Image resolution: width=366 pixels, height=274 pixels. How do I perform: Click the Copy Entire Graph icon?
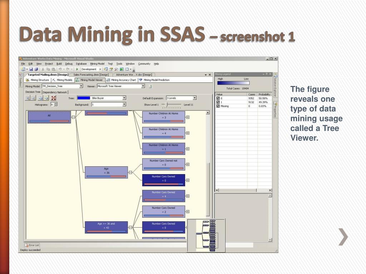(46, 98)
